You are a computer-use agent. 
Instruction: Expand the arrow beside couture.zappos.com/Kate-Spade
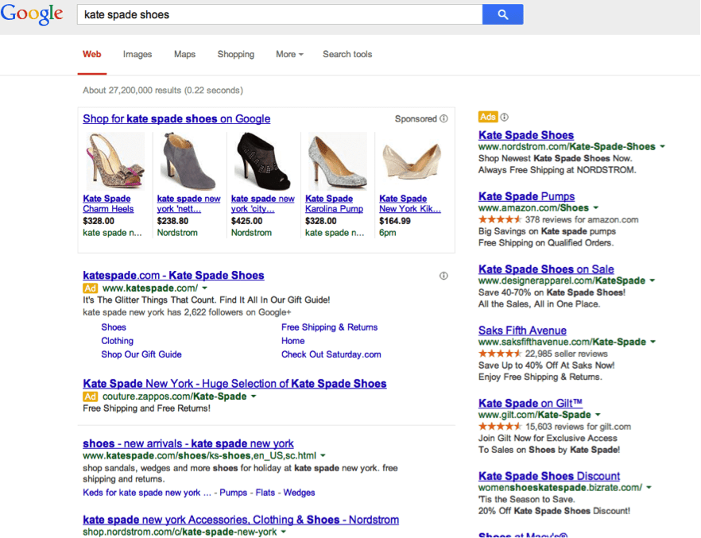tap(254, 397)
